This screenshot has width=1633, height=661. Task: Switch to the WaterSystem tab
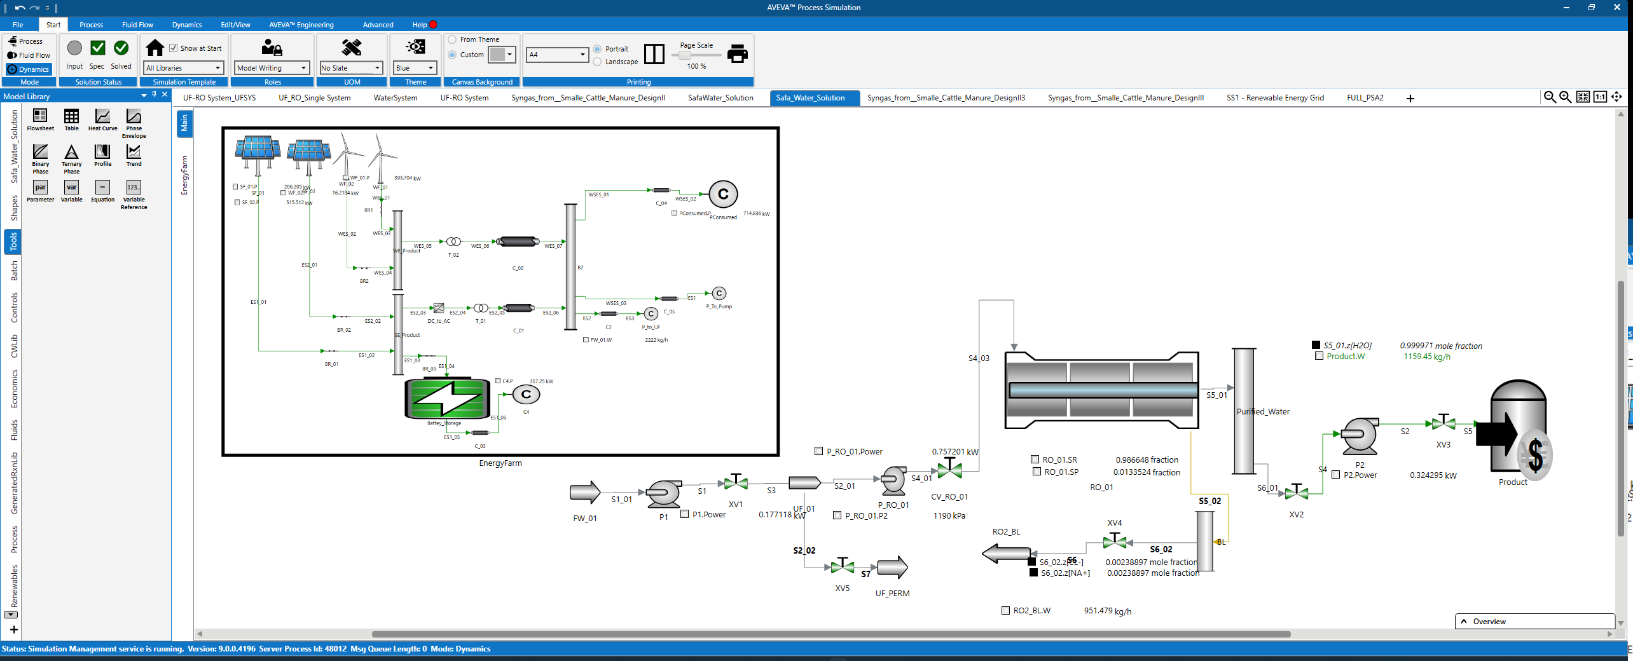394,98
